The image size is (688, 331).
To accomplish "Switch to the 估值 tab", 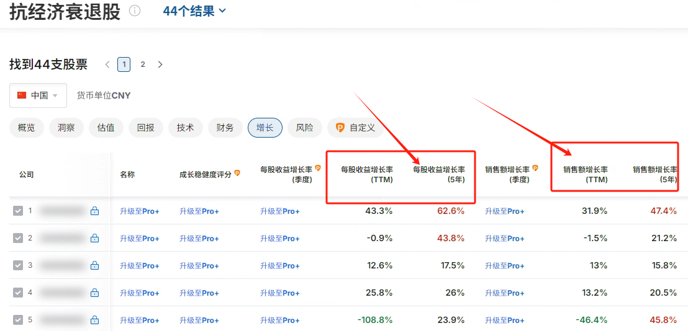I will pyautogui.click(x=106, y=128).
